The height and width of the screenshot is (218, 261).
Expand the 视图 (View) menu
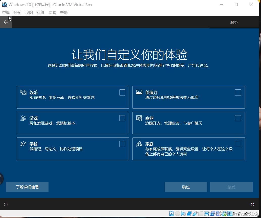point(29,13)
